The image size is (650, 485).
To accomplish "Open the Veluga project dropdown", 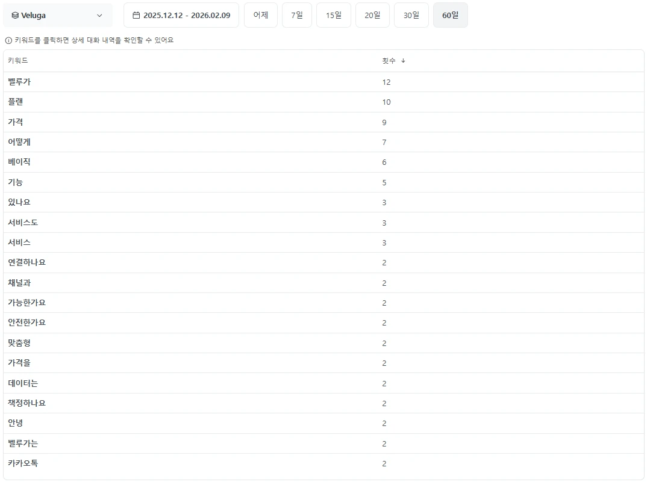I will tap(57, 16).
